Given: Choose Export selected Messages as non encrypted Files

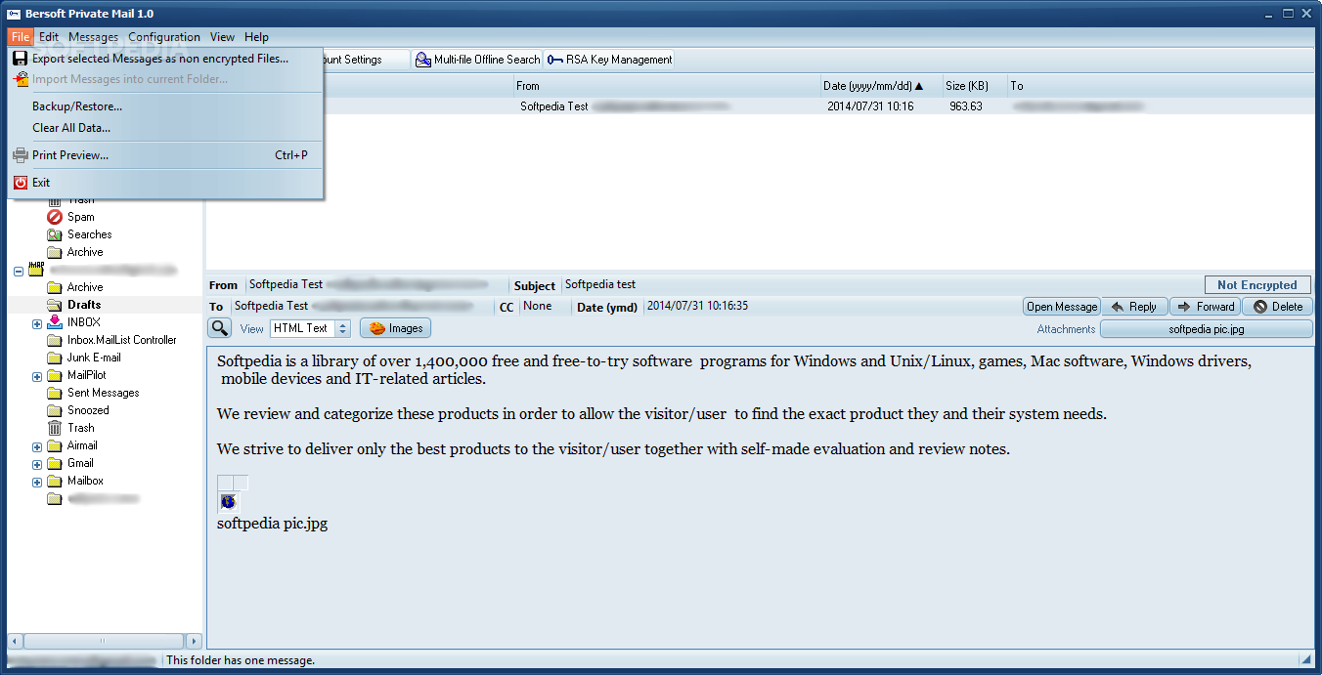Looking at the screenshot, I should click(165, 59).
